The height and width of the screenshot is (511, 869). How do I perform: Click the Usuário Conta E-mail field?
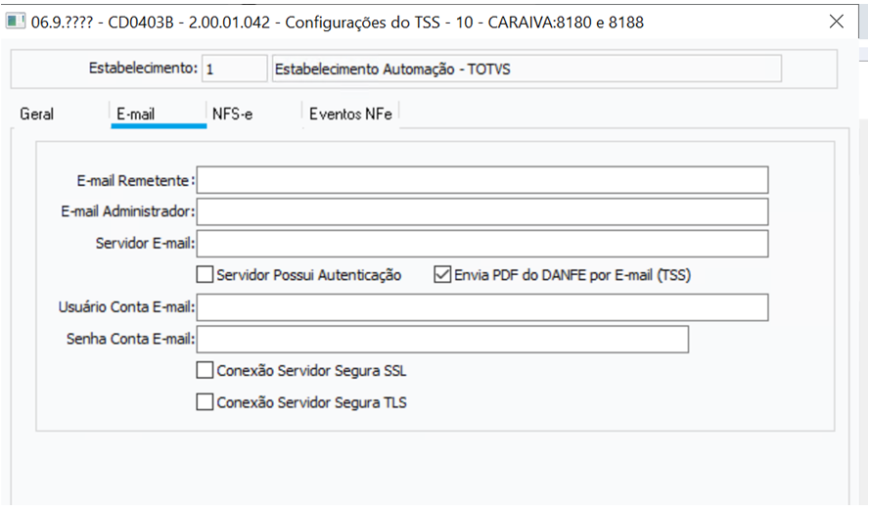click(482, 307)
